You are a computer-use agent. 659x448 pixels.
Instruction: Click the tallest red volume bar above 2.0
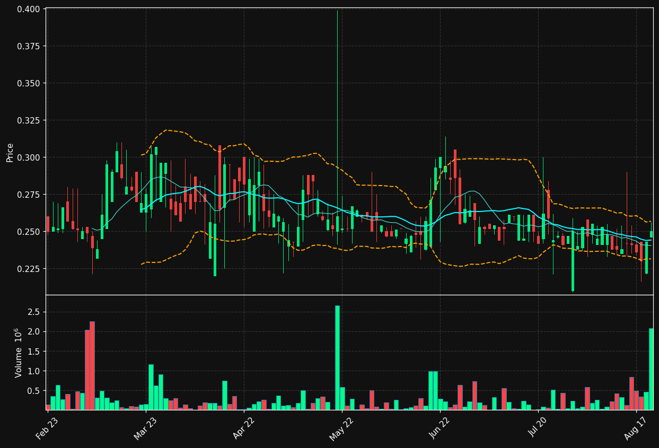(92, 365)
